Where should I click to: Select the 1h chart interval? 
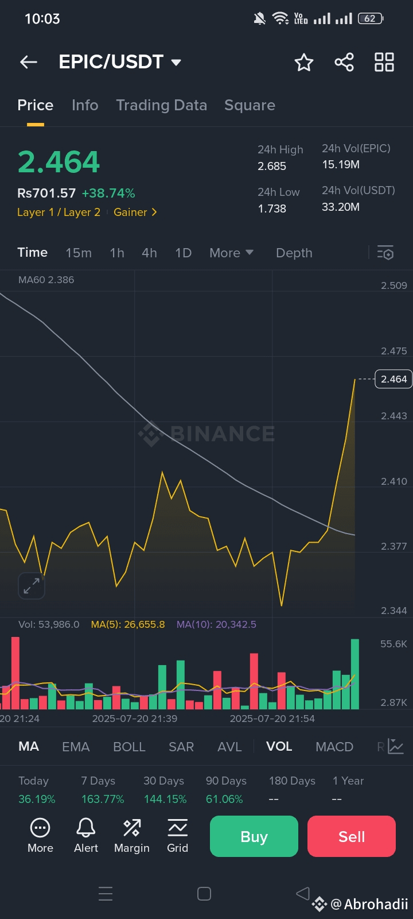point(117,253)
